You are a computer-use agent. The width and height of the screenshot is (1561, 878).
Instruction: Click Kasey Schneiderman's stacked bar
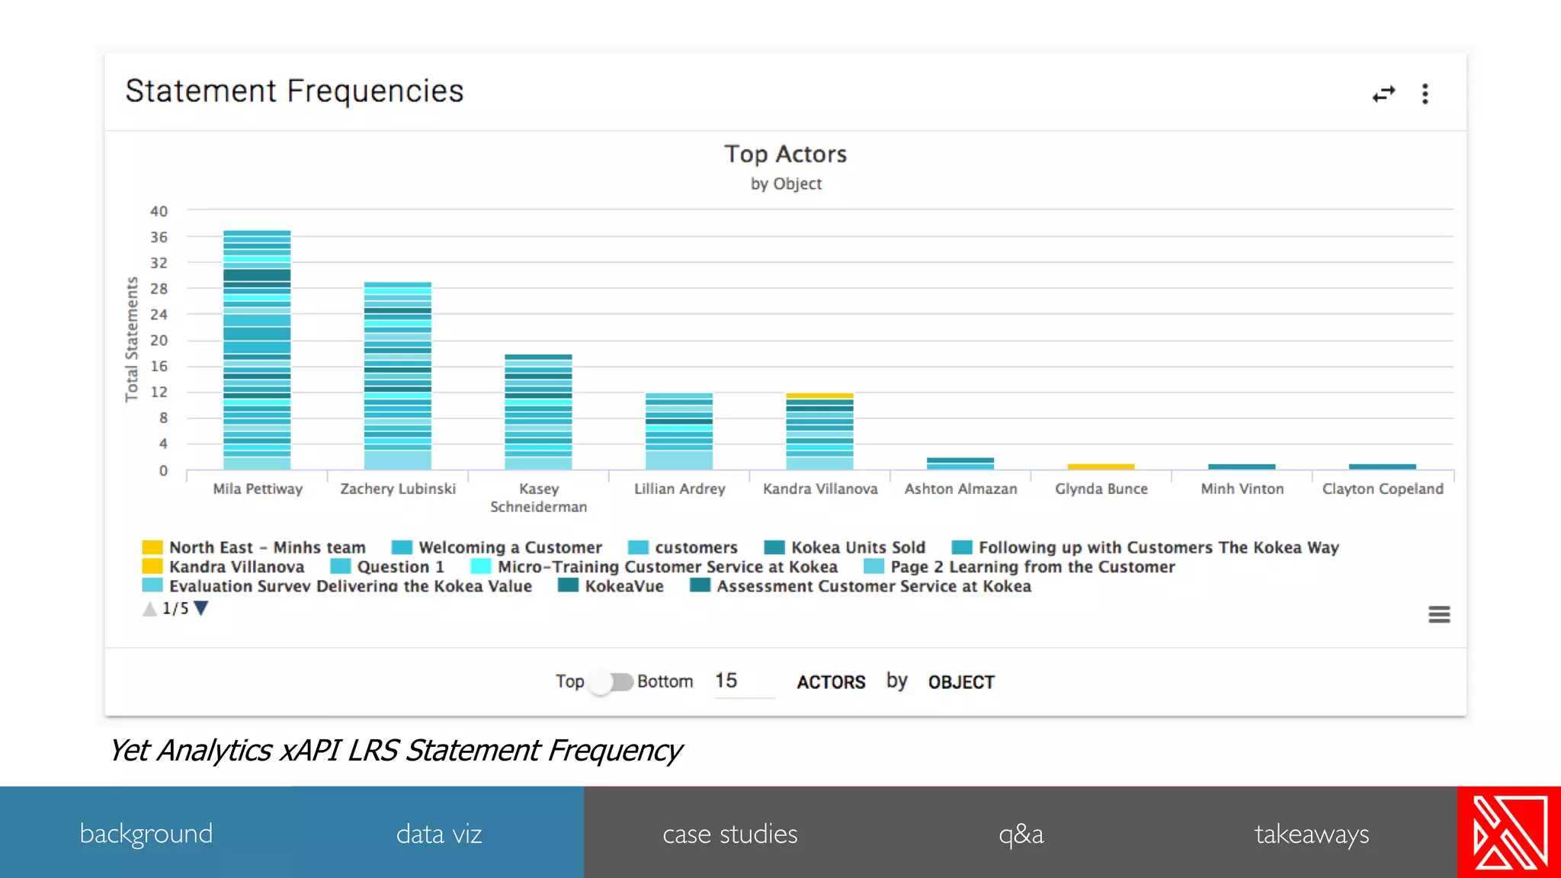538,412
